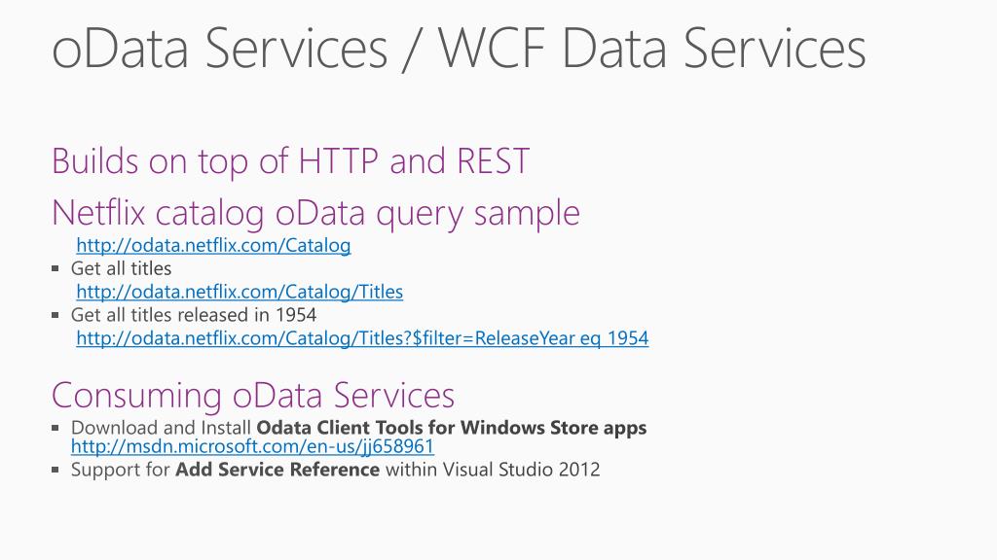Click the slide title oData Services / WCF Data Services
This screenshot has height=560, width=997.
[x=459, y=50]
